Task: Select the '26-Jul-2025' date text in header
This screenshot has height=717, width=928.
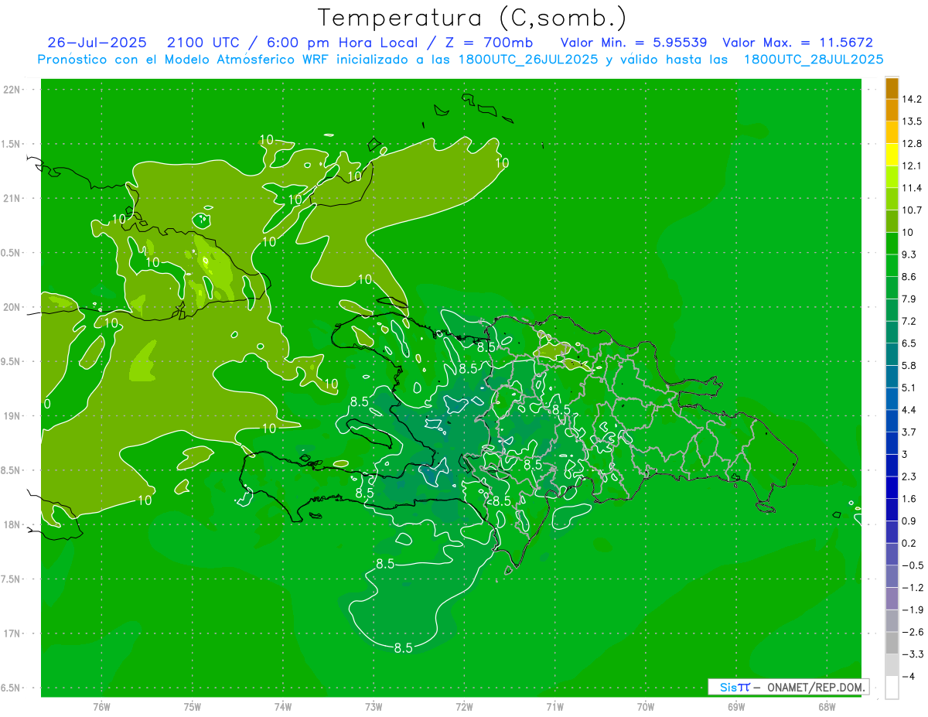Action: [x=97, y=43]
